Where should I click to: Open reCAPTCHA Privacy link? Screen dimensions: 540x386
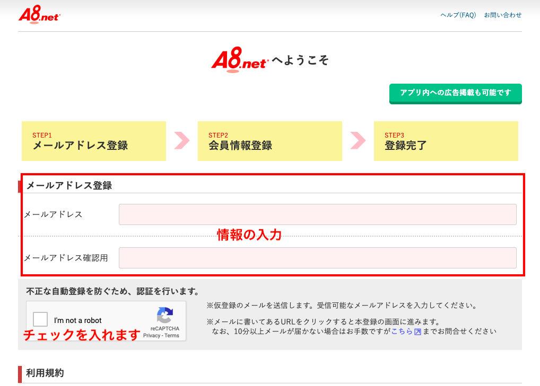(x=152, y=336)
